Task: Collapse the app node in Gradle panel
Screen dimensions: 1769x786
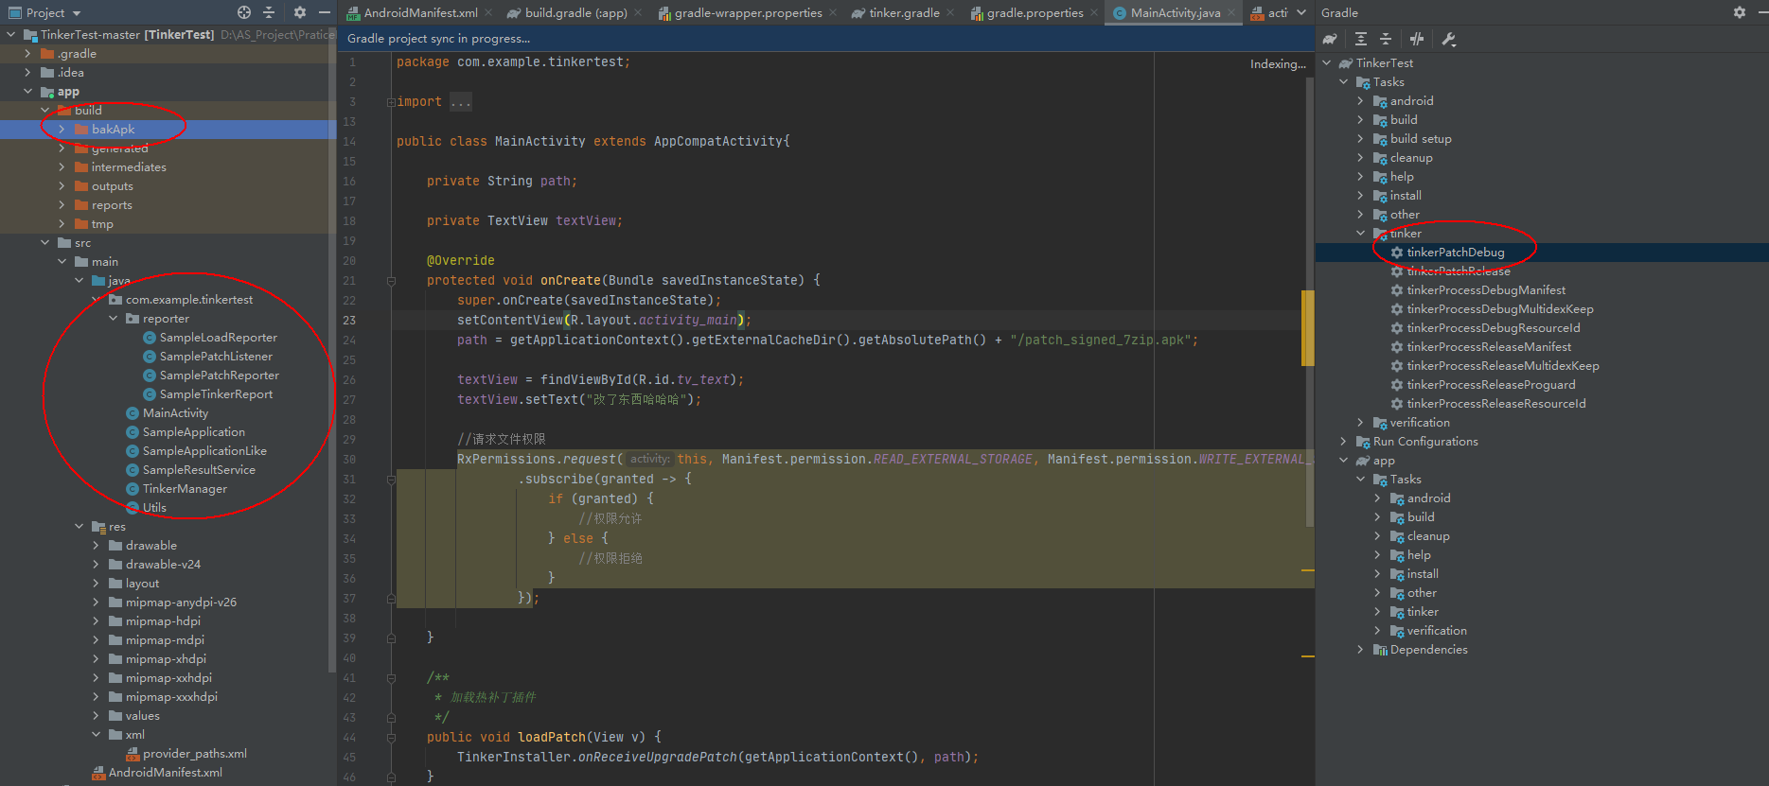Action: (1343, 461)
